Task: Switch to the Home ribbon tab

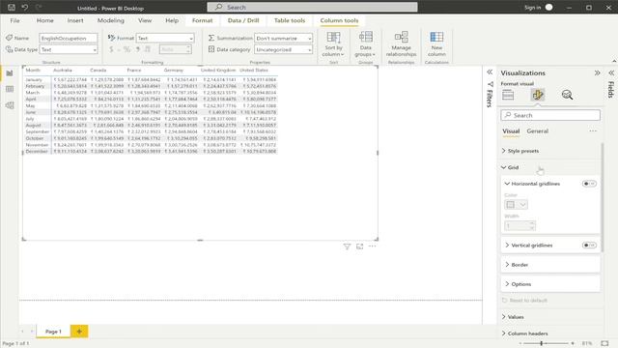Action: [45, 20]
